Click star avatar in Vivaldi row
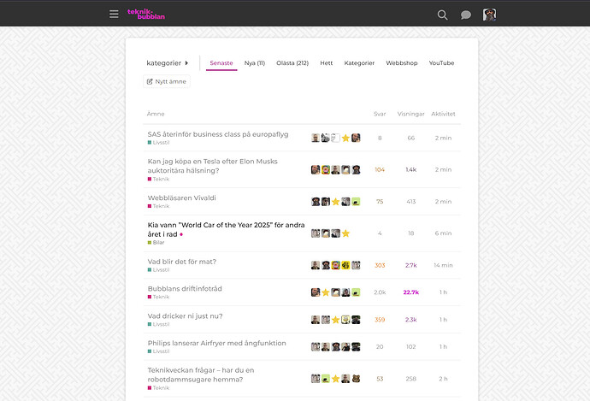 [x=336, y=202]
